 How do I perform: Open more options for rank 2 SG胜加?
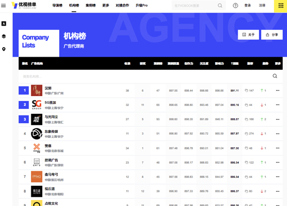(x=278, y=105)
